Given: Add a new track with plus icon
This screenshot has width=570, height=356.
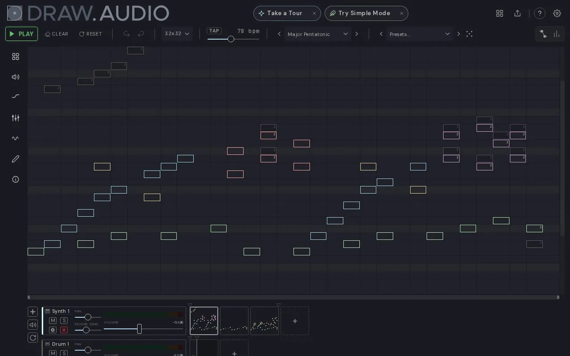Looking at the screenshot, I should [33, 312].
